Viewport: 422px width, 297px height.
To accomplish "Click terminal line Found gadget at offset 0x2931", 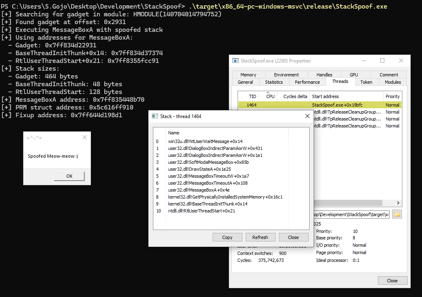I will (63, 22).
